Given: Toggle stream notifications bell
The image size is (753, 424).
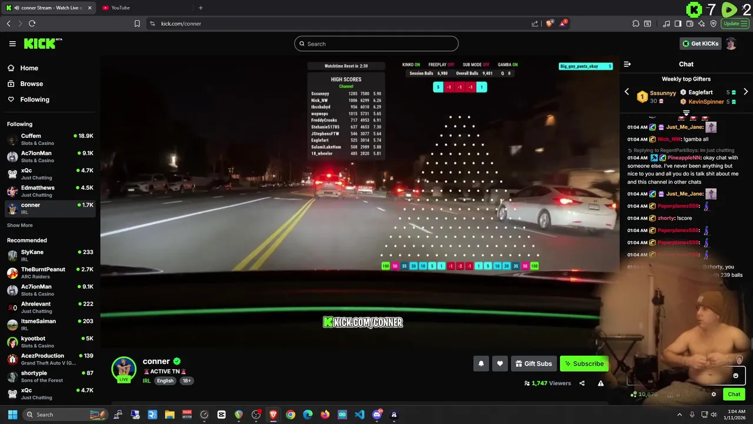Looking at the screenshot, I should pyautogui.click(x=481, y=364).
